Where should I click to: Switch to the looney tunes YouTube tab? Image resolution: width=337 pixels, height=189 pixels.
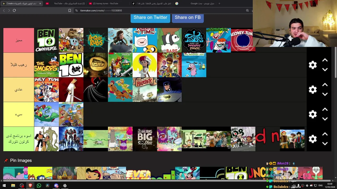[108, 3]
